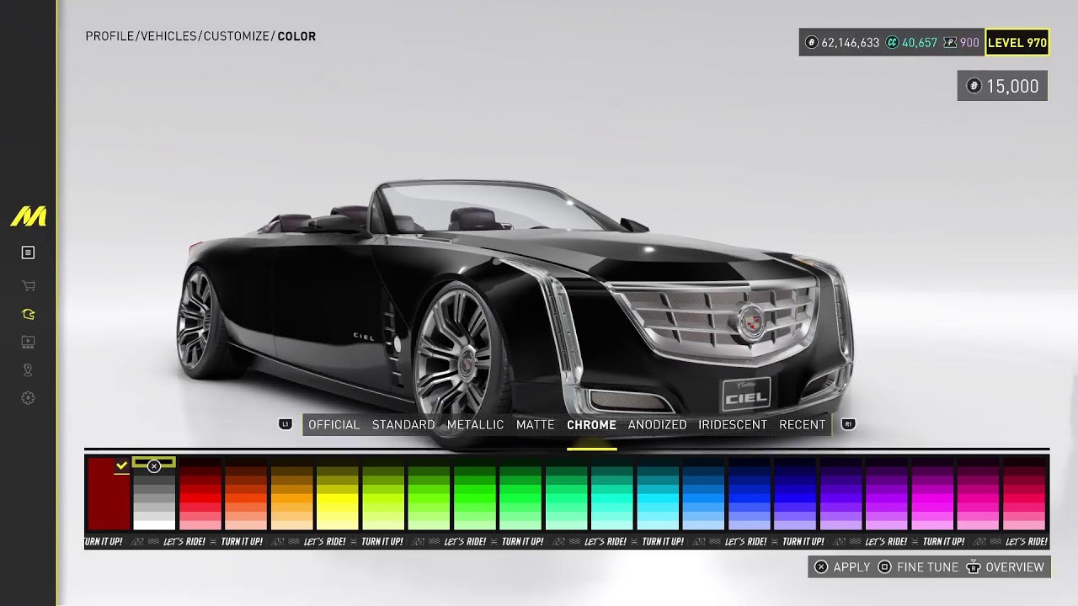Select the MATTE paint tab
This screenshot has width=1078, height=606.
(x=536, y=424)
